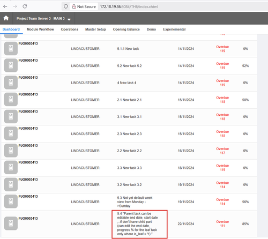
Task: Click the document icon for task 5.2
Action: 11,65
